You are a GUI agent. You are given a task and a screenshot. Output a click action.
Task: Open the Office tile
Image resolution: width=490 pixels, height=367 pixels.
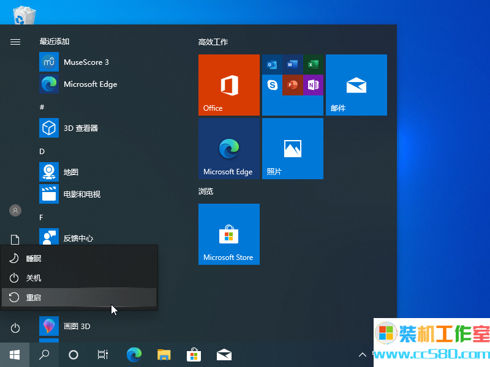click(x=229, y=85)
